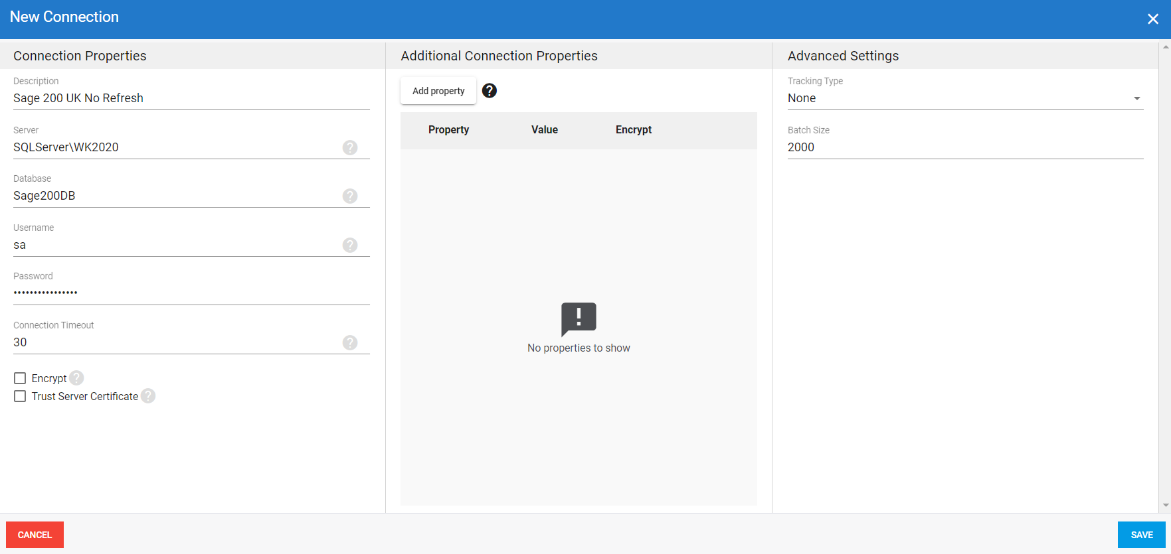Click the help icon beside the Database field
Screen dimensions: 1171x554
[x=350, y=196]
